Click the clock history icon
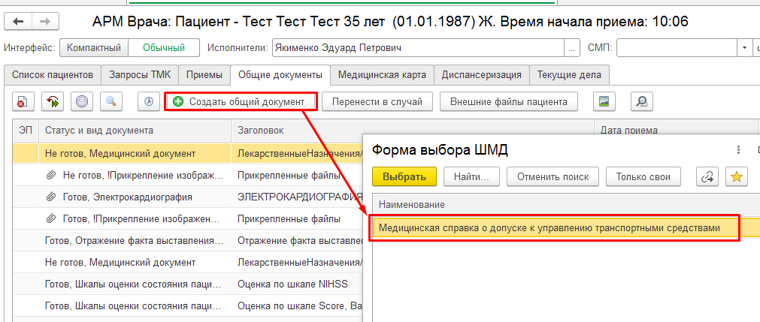 point(149,101)
